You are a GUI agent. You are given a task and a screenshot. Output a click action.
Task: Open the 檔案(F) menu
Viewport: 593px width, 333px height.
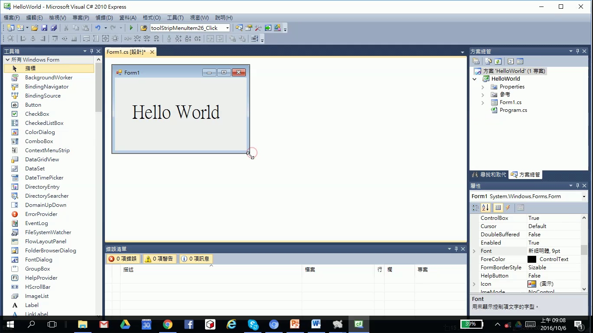(x=12, y=18)
